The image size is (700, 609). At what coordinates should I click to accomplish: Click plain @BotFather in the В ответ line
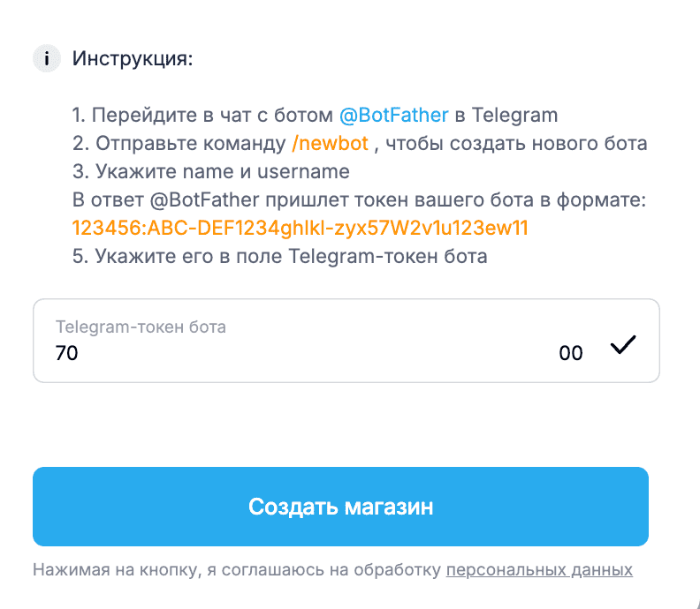(204, 199)
